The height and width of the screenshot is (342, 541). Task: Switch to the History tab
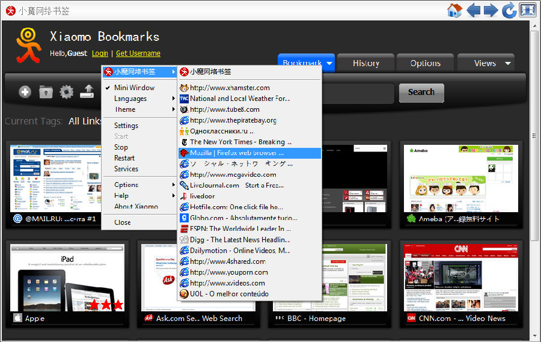tap(365, 63)
